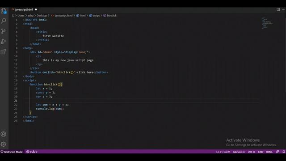This screenshot has height=161, width=286.
Task: Click the text 'first website' on line 5
Action: (53, 36)
